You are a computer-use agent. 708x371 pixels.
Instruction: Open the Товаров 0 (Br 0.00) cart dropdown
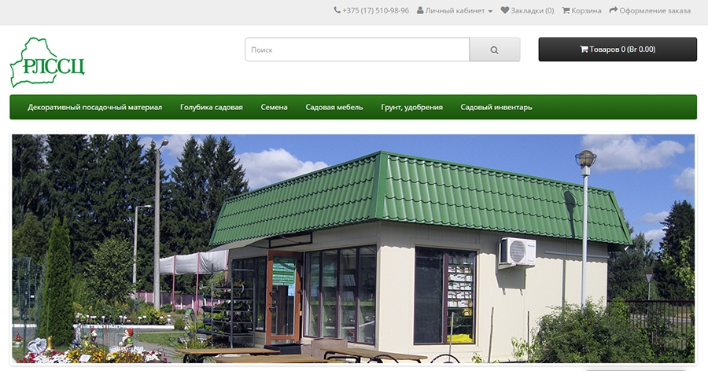(618, 50)
